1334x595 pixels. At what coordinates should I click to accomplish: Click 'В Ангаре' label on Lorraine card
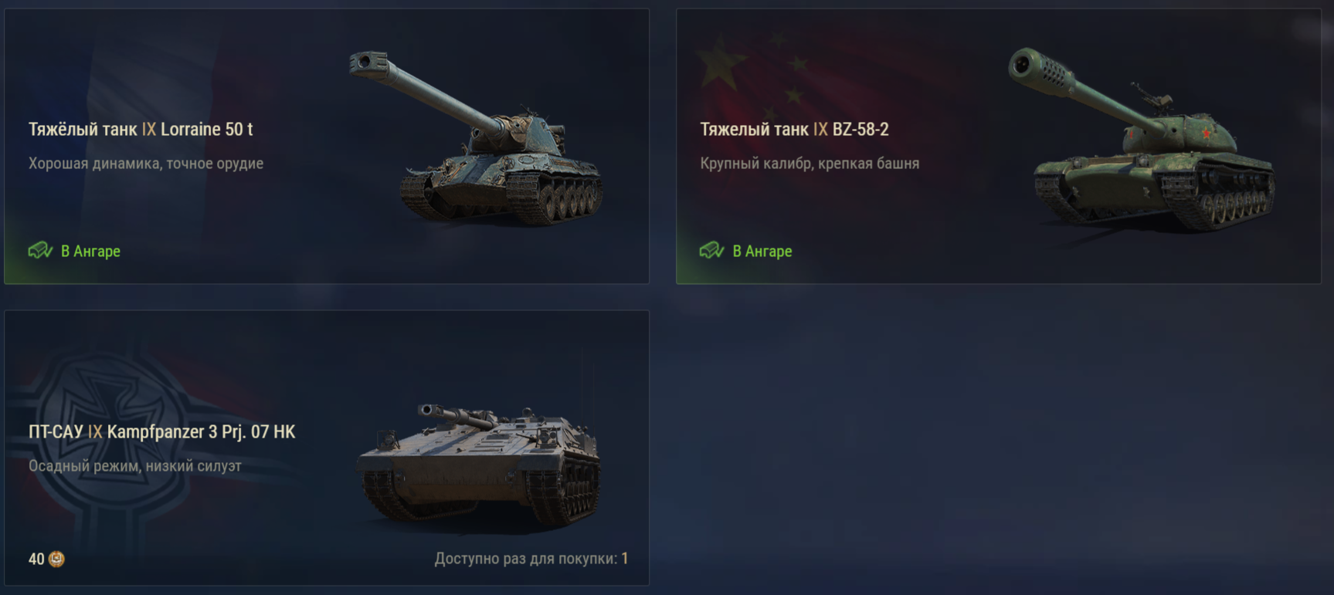(x=90, y=252)
